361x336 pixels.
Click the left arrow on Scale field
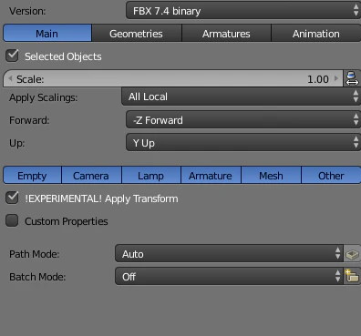pyautogui.click(x=10, y=78)
